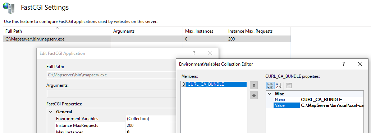This screenshot has height=133, width=371.
Task: Sort list by Full Path column header
Action: point(57,31)
